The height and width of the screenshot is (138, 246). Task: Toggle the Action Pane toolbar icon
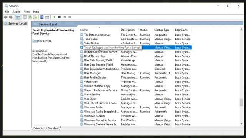point(47,17)
